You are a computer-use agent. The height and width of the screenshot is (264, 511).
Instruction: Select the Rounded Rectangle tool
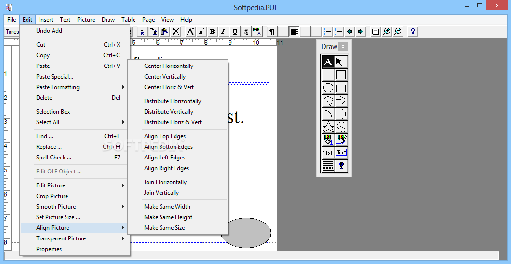pyautogui.click(x=341, y=88)
